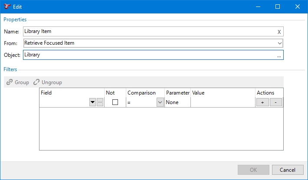The height and width of the screenshot is (180, 308).
Task: Select the Parameter cell showing None
Action: pos(177,102)
